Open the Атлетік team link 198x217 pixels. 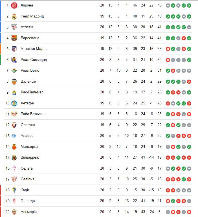click(27, 27)
